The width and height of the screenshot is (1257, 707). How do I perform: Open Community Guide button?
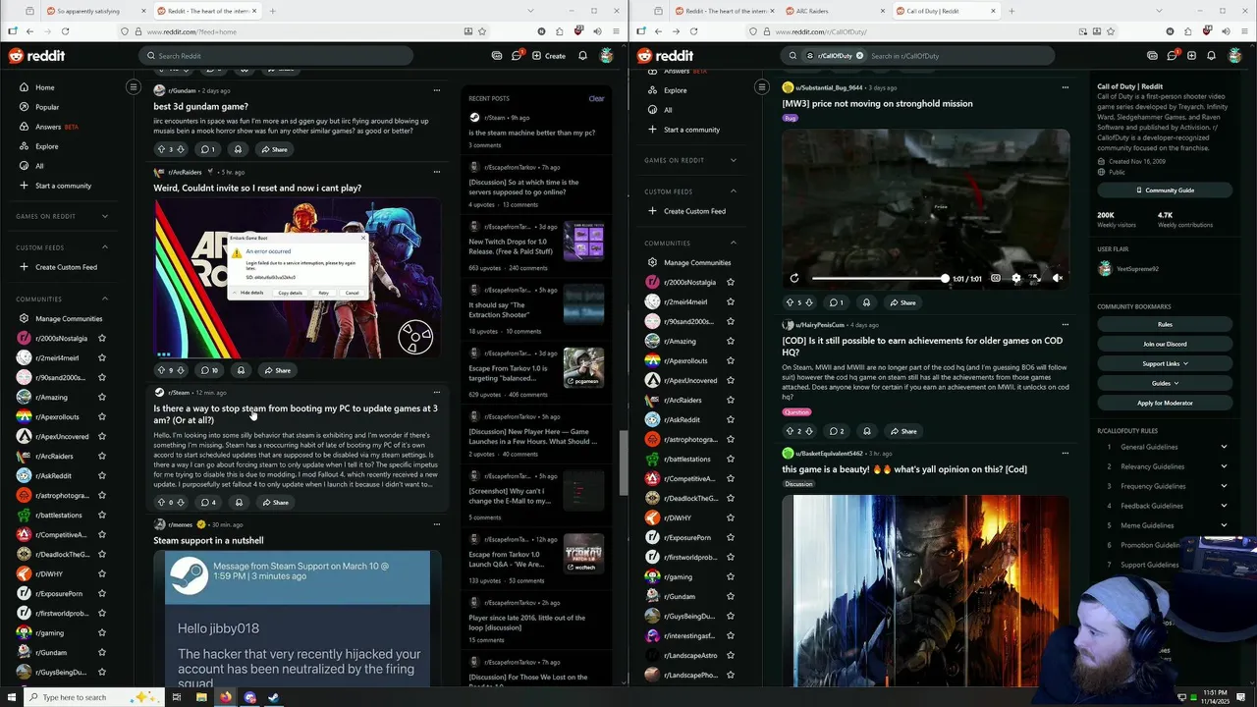1165,190
